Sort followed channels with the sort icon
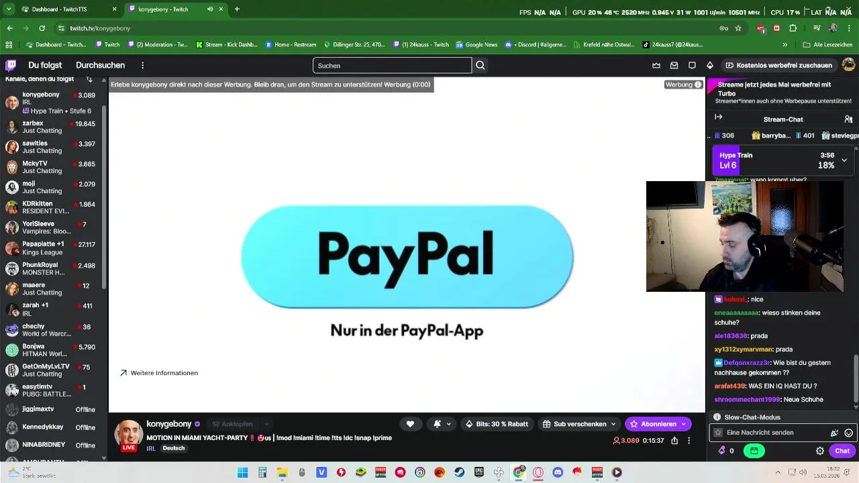859x483 pixels. coord(89,79)
